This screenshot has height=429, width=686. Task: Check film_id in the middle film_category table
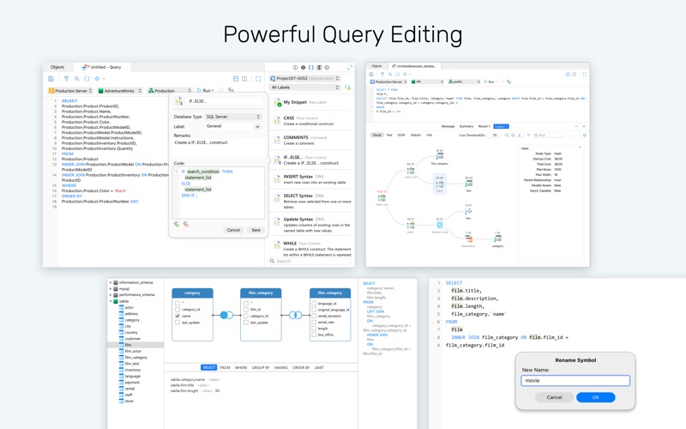click(246, 310)
